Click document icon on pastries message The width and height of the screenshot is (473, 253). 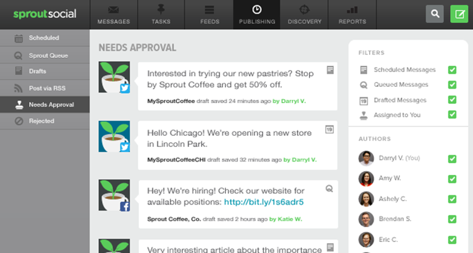pyautogui.click(x=330, y=70)
